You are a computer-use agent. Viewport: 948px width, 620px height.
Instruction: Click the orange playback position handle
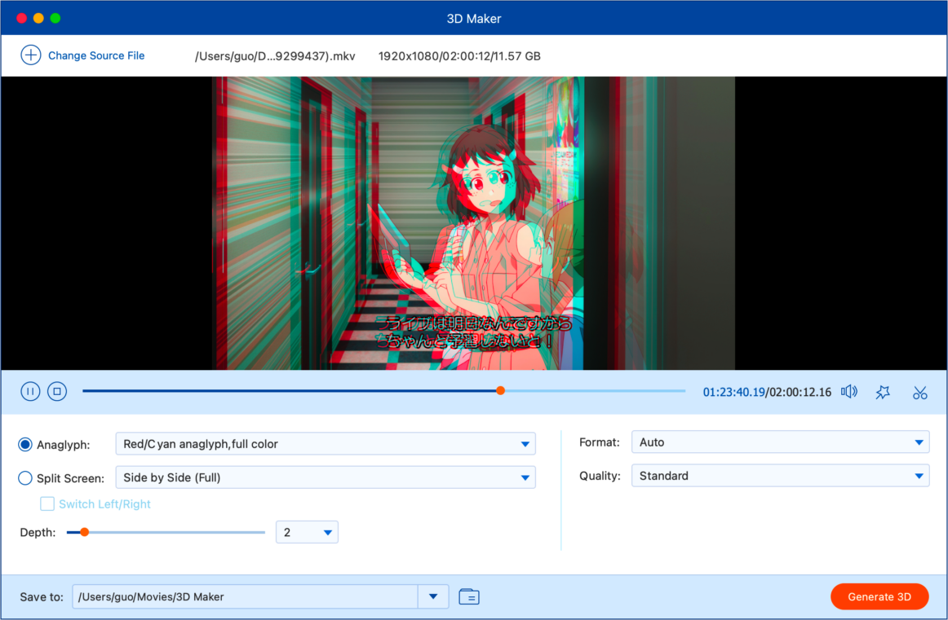pyautogui.click(x=501, y=390)
